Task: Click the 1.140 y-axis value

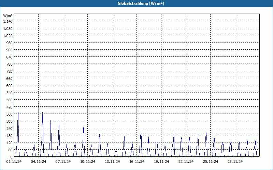Action: tap(8, 21)
